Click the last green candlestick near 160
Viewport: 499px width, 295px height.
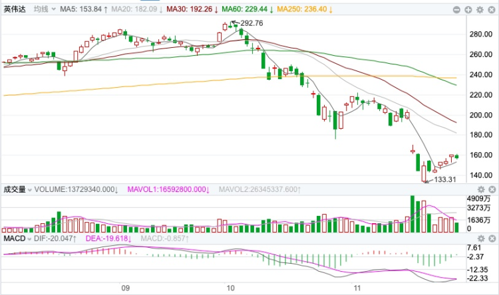457,156
